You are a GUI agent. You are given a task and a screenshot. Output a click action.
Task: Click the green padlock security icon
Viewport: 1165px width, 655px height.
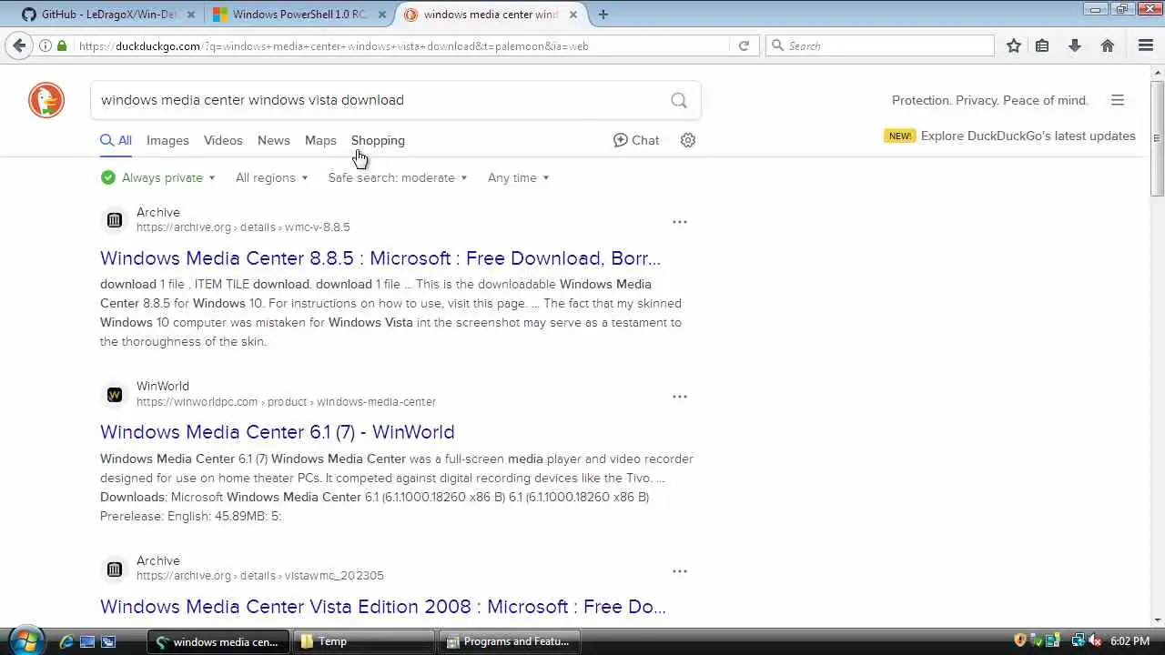tap(62, 45)
